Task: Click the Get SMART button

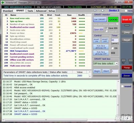Action: pos(100,20)
